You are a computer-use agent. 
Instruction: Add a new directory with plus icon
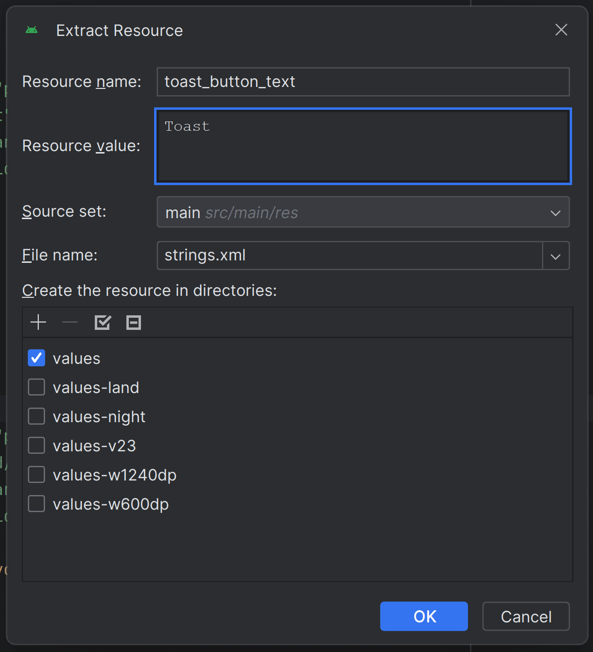pos(38,322)
